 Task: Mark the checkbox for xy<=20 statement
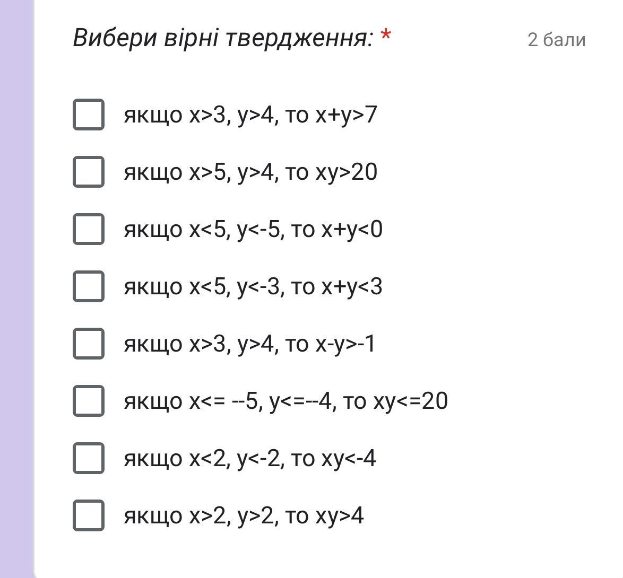pyautogui.click(x=88, y=400)
